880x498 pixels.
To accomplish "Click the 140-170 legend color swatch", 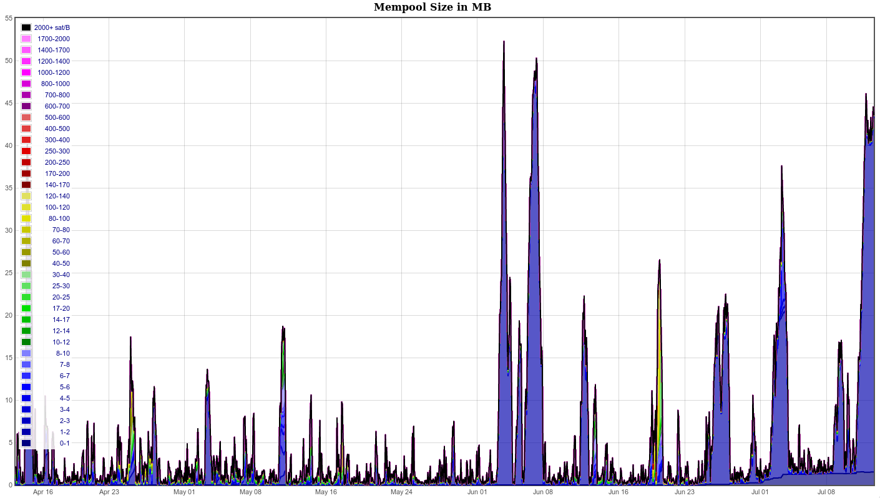I will click(26, 185).
